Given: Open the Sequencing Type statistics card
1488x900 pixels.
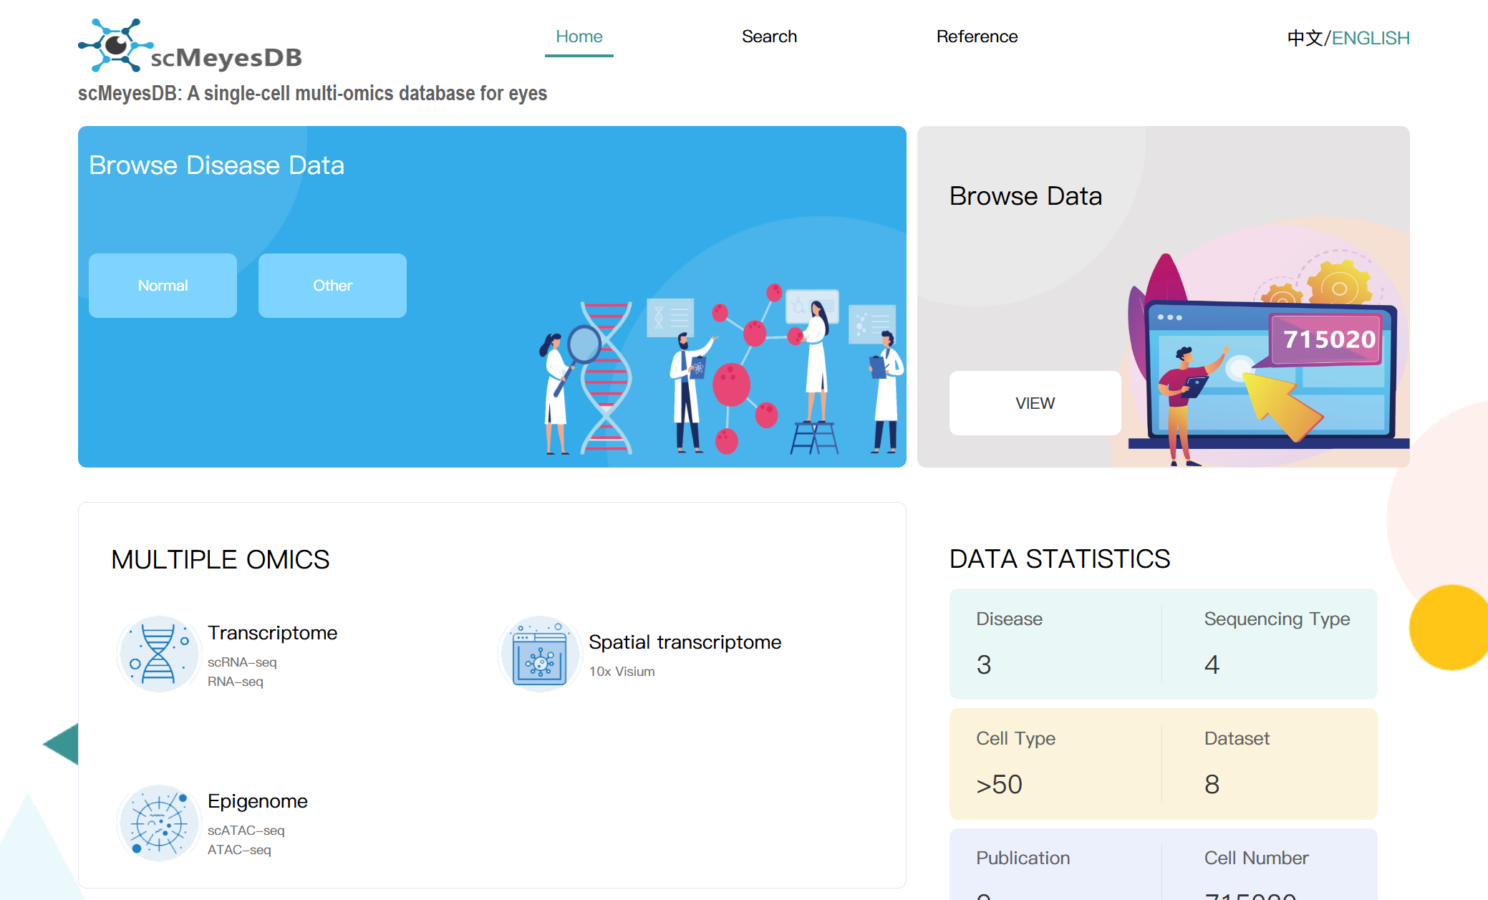Looking at the screenshot, I should [x=1276, y=643].
